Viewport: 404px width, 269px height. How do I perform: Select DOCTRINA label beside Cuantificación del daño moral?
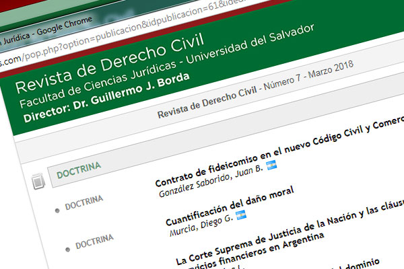point(94,241)
